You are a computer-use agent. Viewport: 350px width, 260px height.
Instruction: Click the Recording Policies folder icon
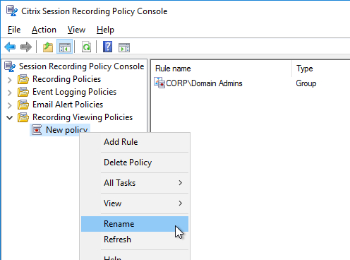(x=23, y=79)
